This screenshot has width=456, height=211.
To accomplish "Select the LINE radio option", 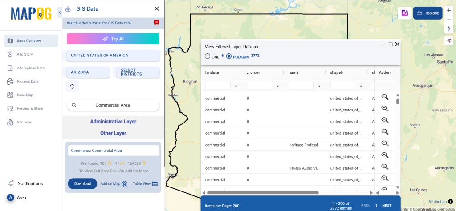I will click(x=208, y=56).
